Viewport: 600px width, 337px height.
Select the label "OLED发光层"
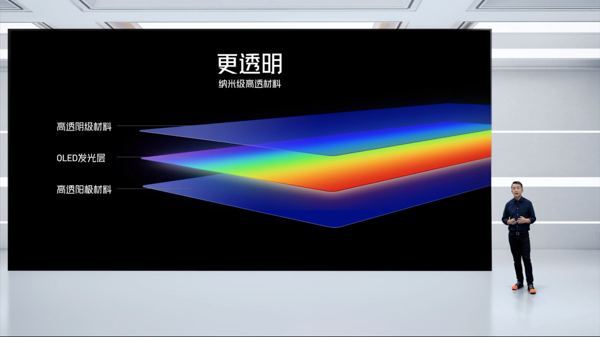[x=81, y=158]
